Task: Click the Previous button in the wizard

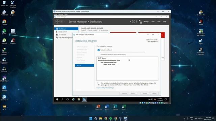Action: pos(124,93)
